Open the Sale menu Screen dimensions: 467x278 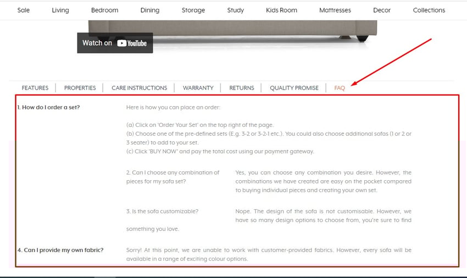[x=24, y=10]
